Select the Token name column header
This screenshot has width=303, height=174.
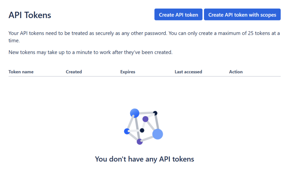[x=21, y=72]
